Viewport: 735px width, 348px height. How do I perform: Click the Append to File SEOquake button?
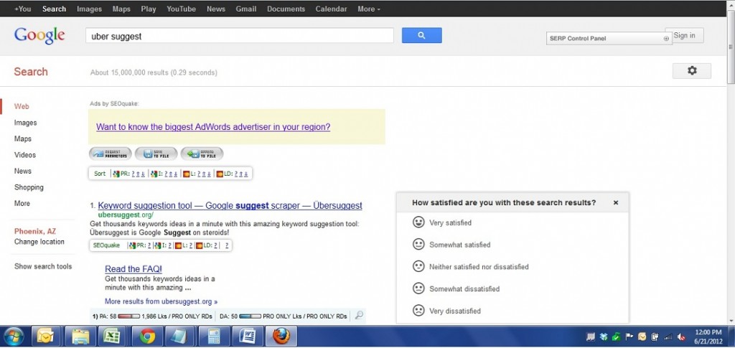[x=202, y=154]
